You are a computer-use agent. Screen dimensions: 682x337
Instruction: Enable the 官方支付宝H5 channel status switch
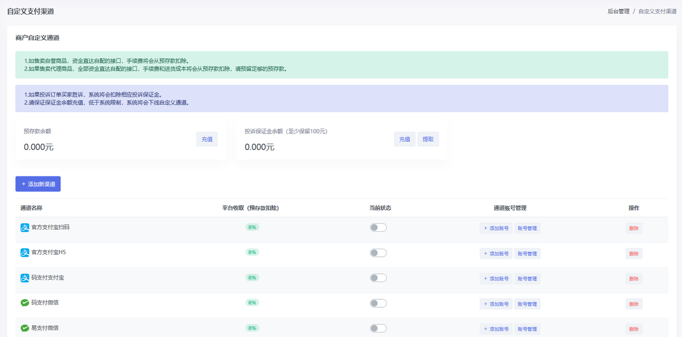click(x=378, y=253)
